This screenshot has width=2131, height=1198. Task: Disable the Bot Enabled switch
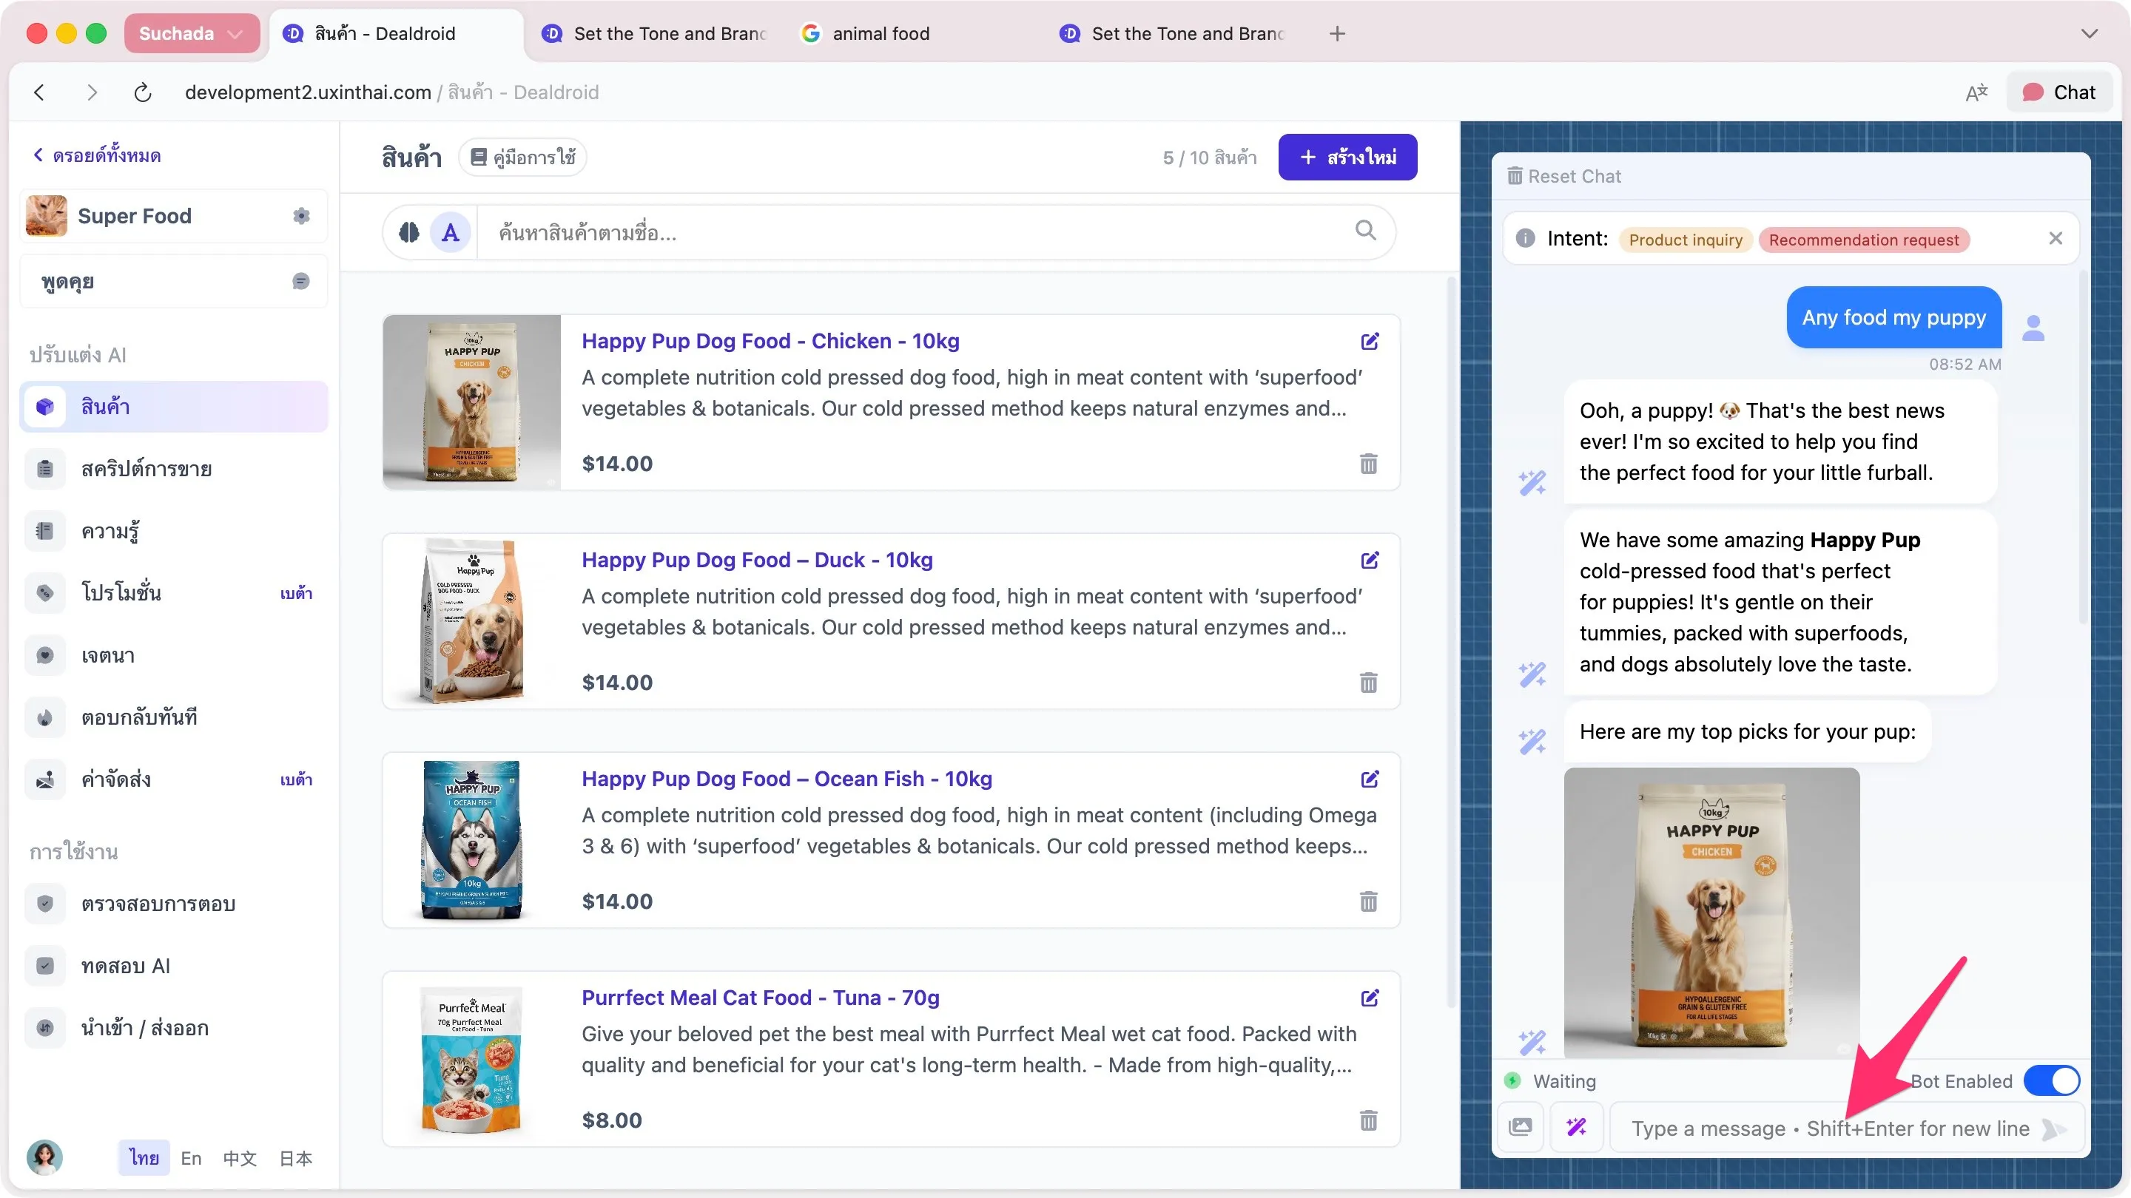click(2053, 1080)
